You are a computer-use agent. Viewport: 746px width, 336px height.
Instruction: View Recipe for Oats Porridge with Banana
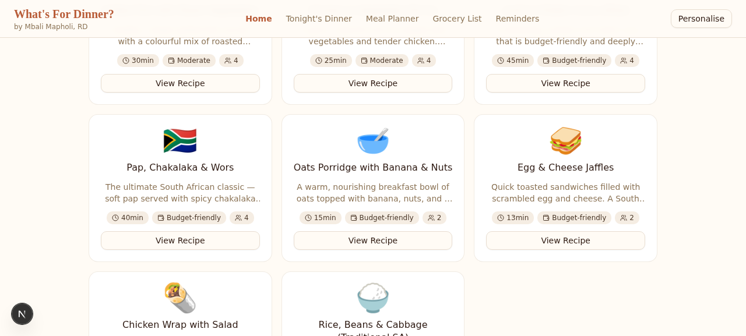(x=373, y=240)
